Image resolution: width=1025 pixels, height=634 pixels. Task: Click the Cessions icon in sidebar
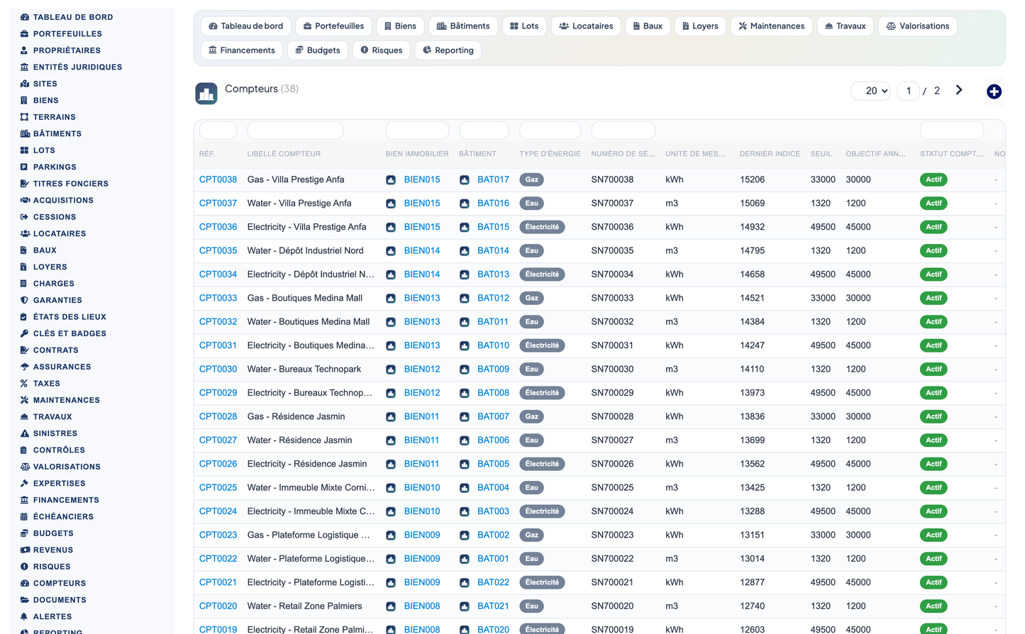click(25, 217)
